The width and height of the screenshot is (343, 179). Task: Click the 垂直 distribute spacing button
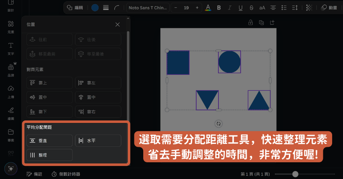[49, 140]
